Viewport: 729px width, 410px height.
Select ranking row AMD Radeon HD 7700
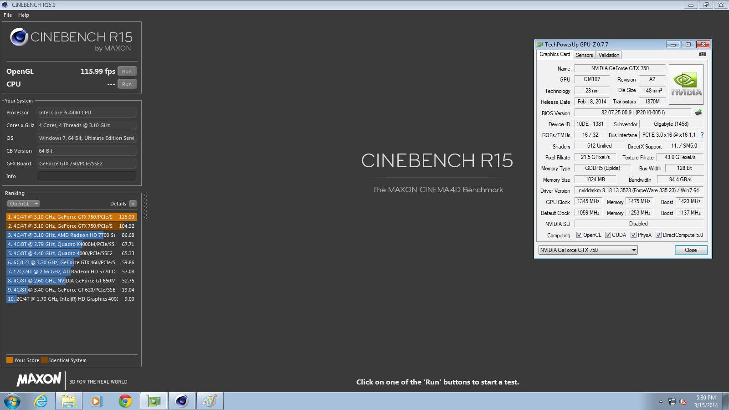(72, 235)
